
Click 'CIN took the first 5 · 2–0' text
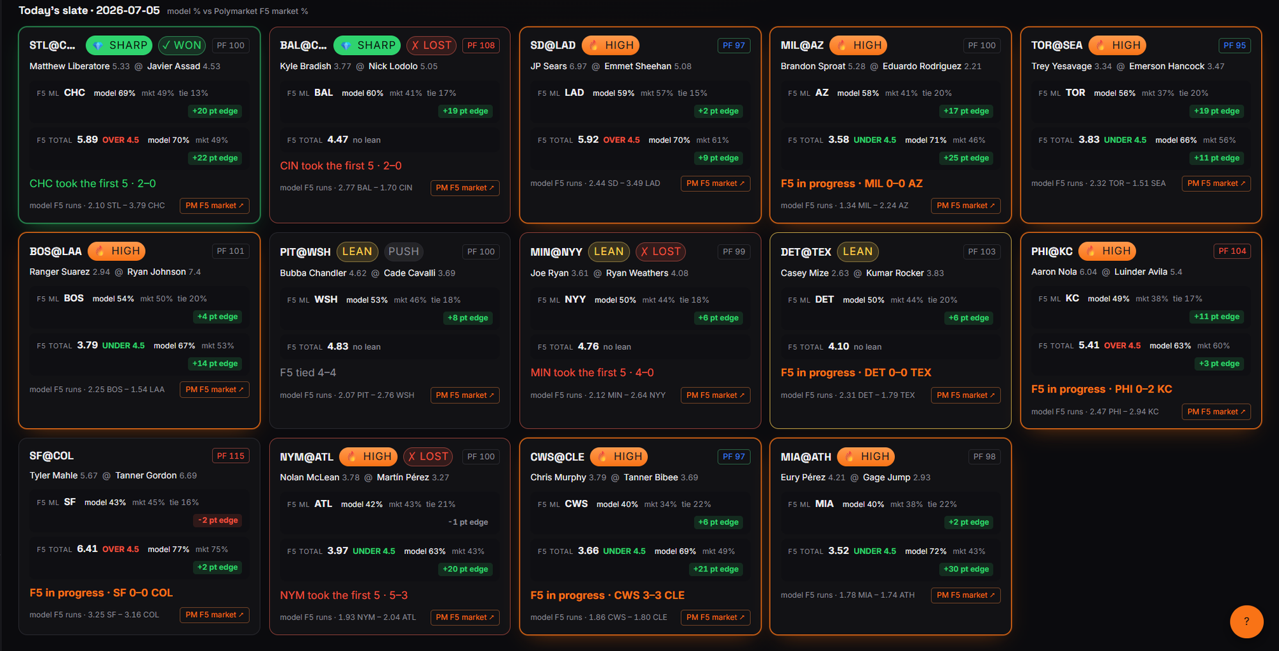click(341, 166)
